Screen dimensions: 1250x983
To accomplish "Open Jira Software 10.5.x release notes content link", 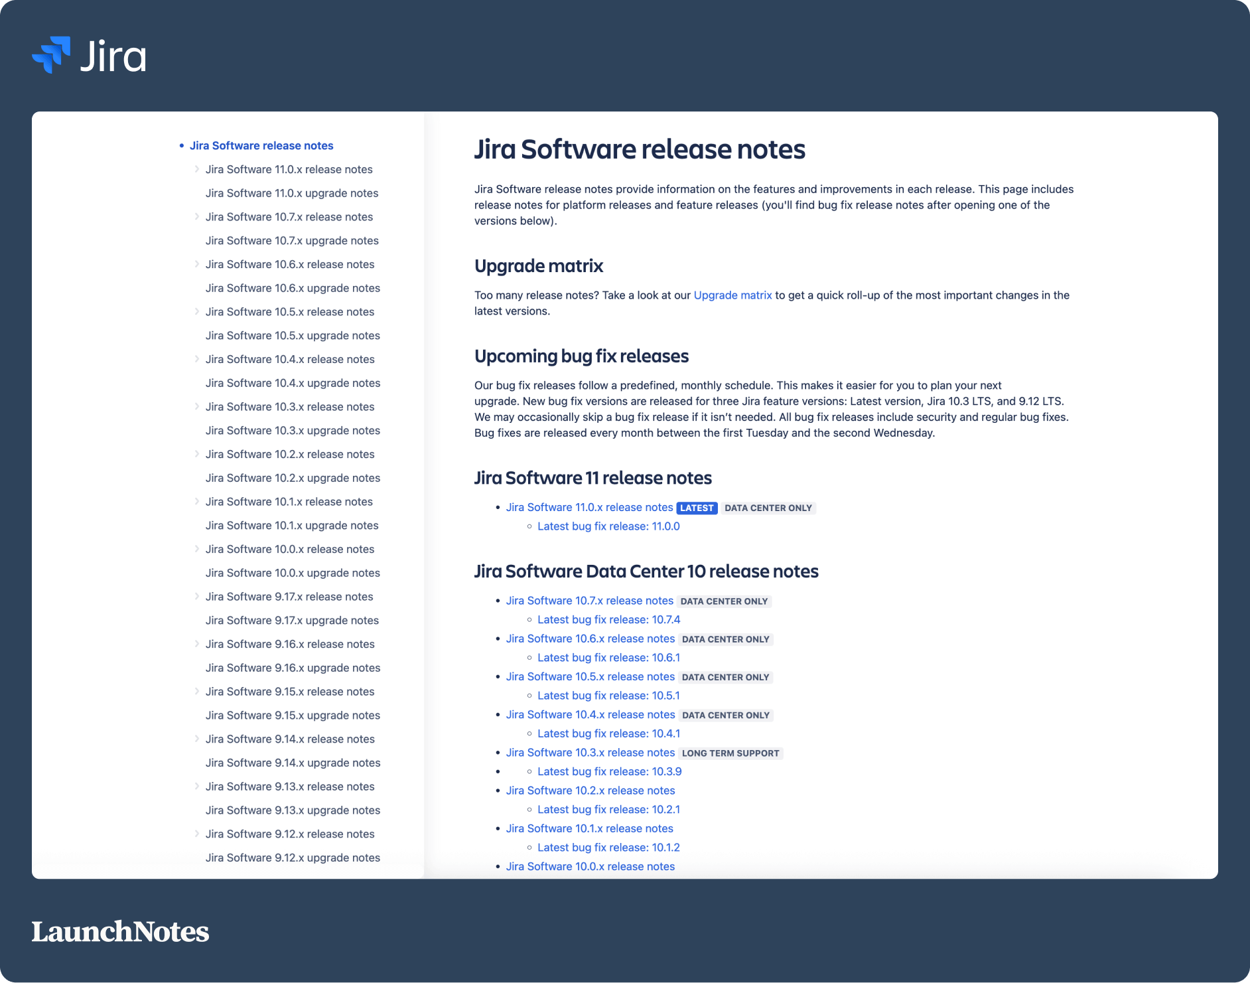I will (x=590, y=676).
